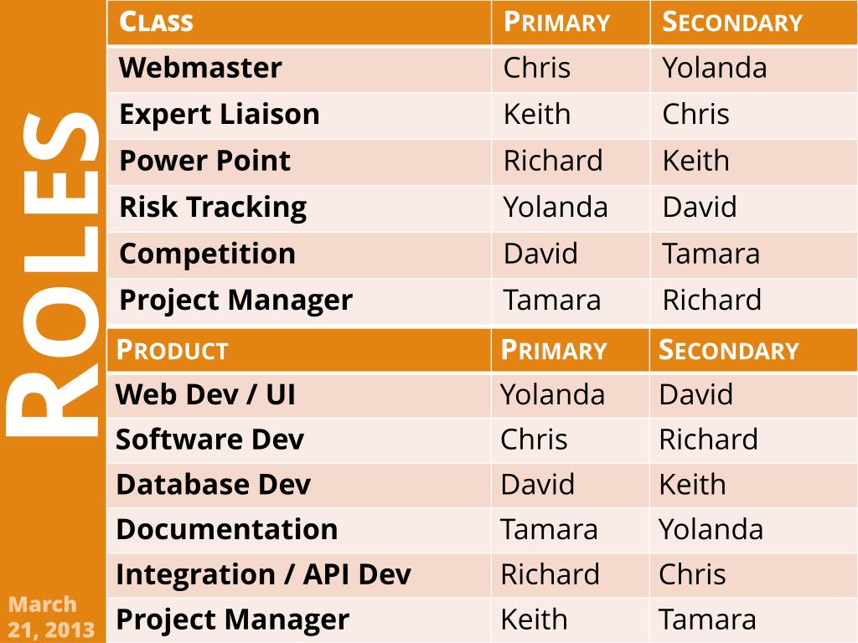Click the Documentation row label
The image size is (858, 643).
(227, 529)
